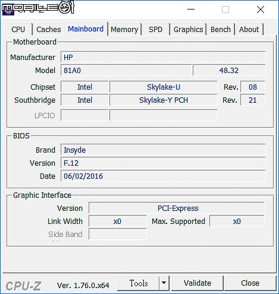Image resolution: width=279 pixels, height=294 pixels.
Task: Click the BIOS Brand field Insyde
Action: pos(163,150)
